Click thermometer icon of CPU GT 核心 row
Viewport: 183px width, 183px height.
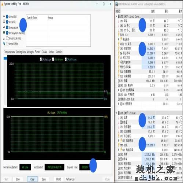(119, 30)
